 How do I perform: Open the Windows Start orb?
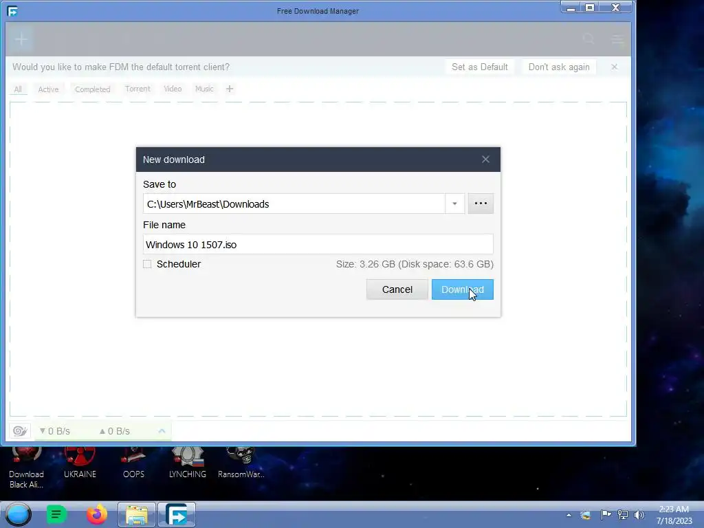[x=19, y=514]
